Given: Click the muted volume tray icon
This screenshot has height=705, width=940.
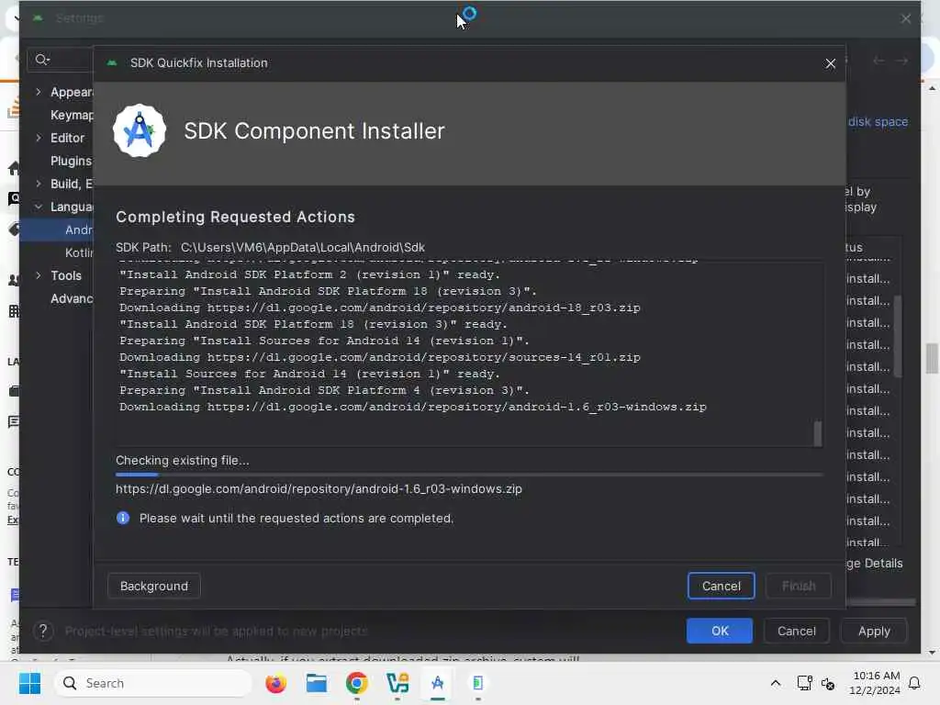Looking at the screenshot, I should [x=828, y=683].
